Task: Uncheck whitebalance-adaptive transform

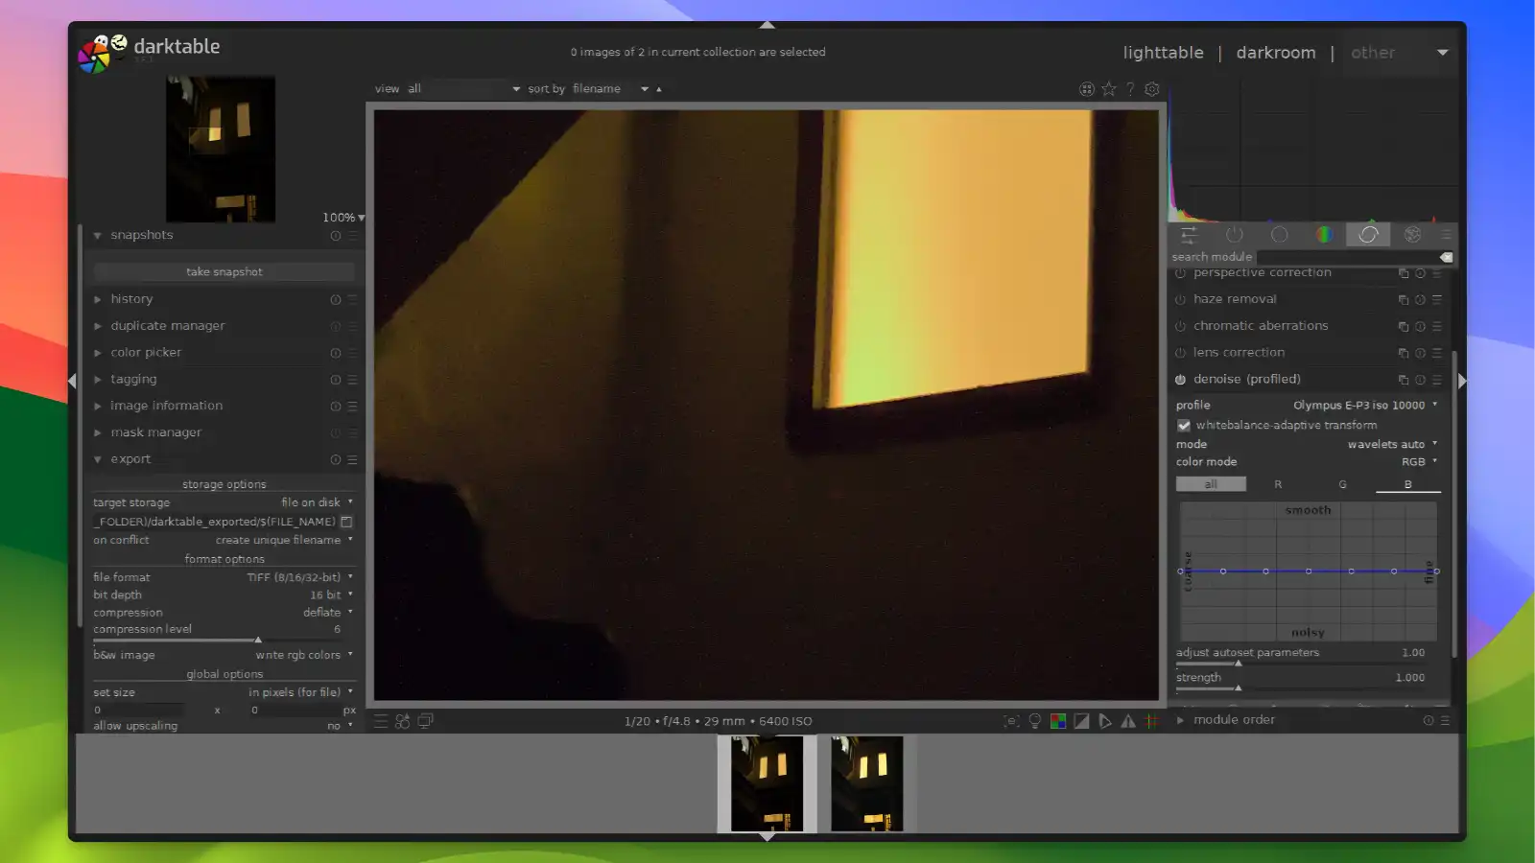Action: pyautogui.click(x=1184, y=425)
